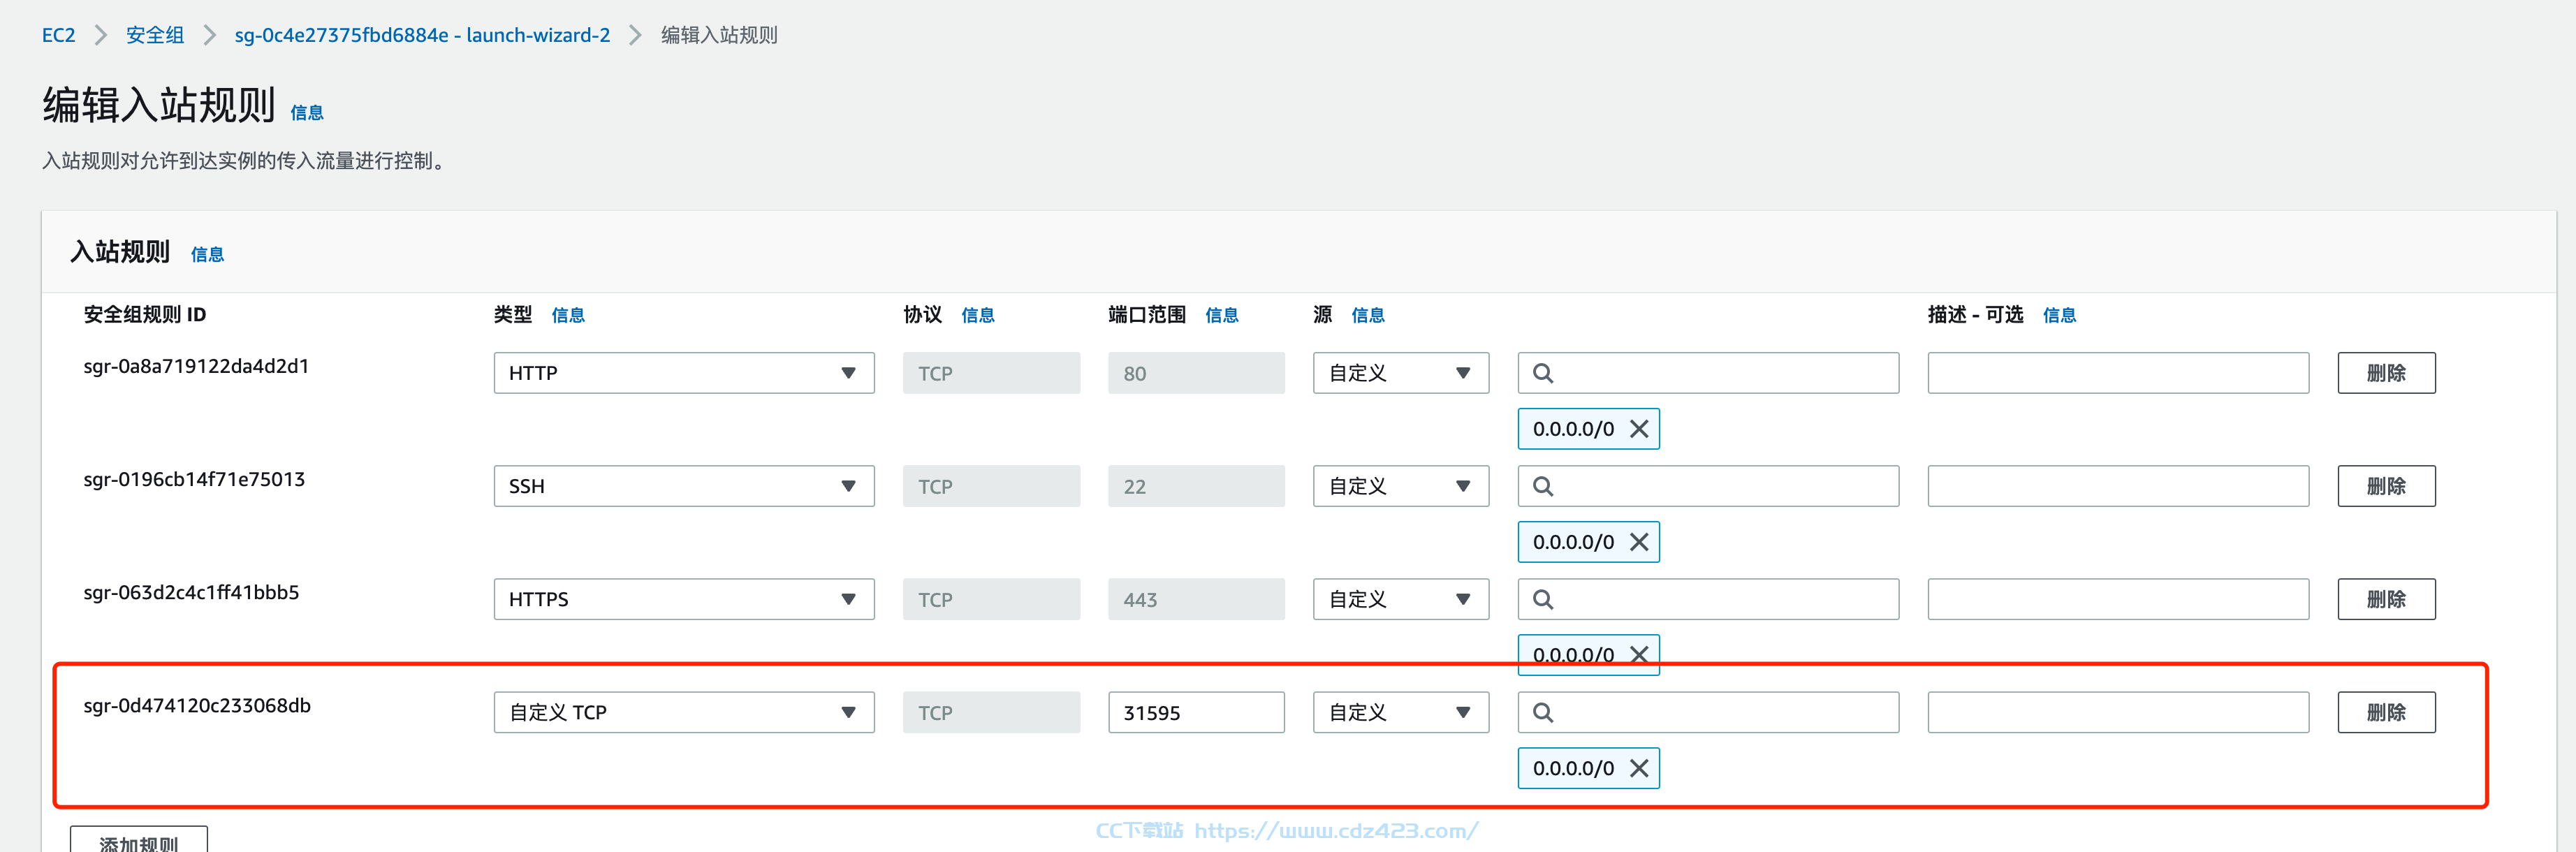
Task: Click the port range field showing 31595
Action: tap(1196, 712)
